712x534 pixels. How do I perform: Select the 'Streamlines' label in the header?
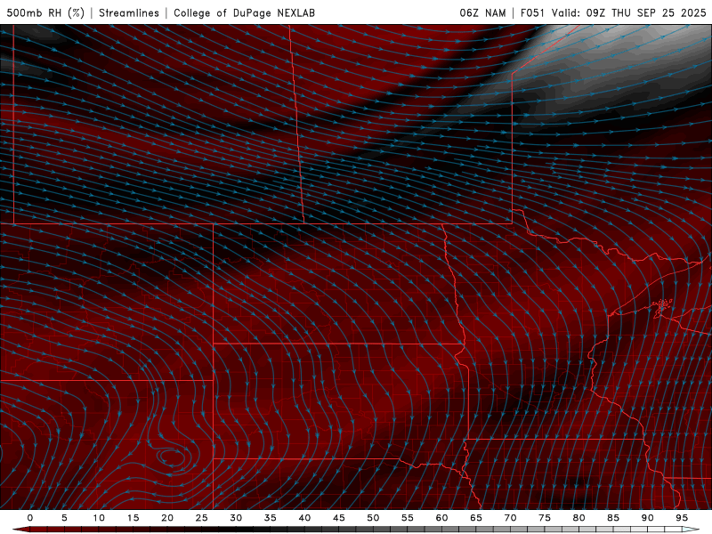(129, 12)
